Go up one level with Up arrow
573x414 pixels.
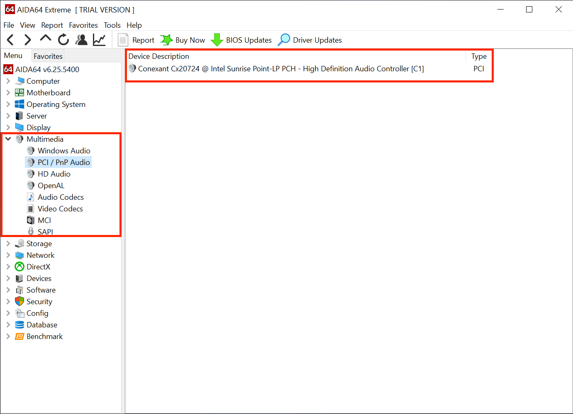pyautogui.click(x=45, y=39)
